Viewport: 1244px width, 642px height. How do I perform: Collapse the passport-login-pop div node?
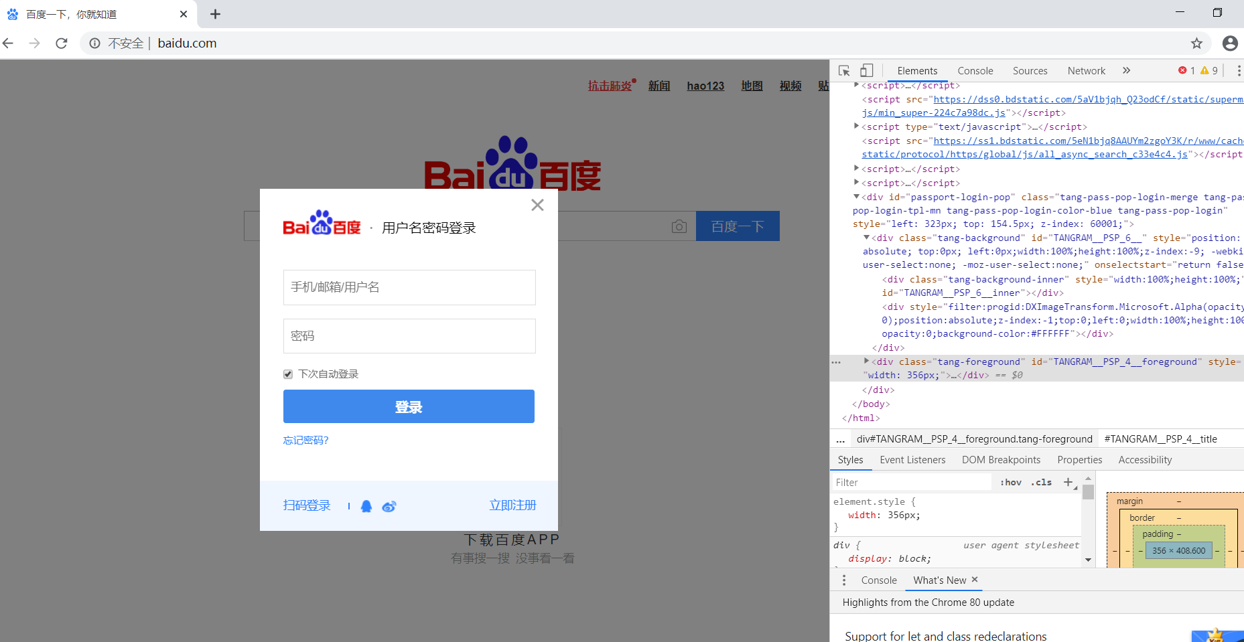pyautogui.click(x=856, y=196)
